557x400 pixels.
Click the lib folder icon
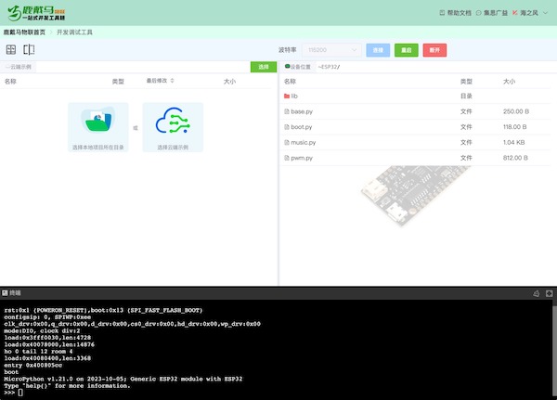(x=286, y=96)
